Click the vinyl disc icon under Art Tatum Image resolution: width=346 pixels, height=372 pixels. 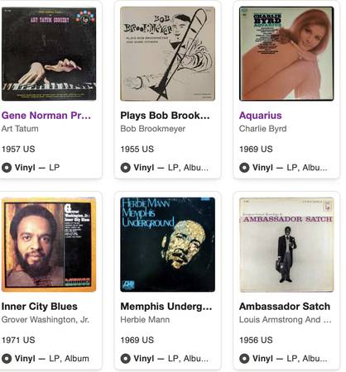pos(7,168)
